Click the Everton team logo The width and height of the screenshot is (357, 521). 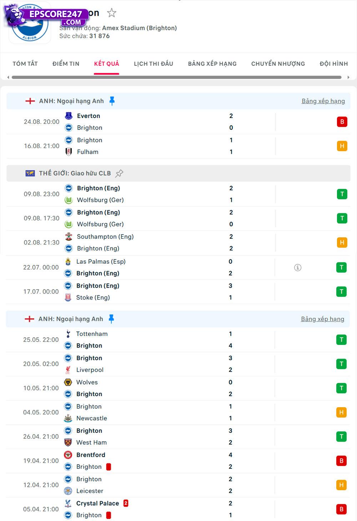click(69, 116)
